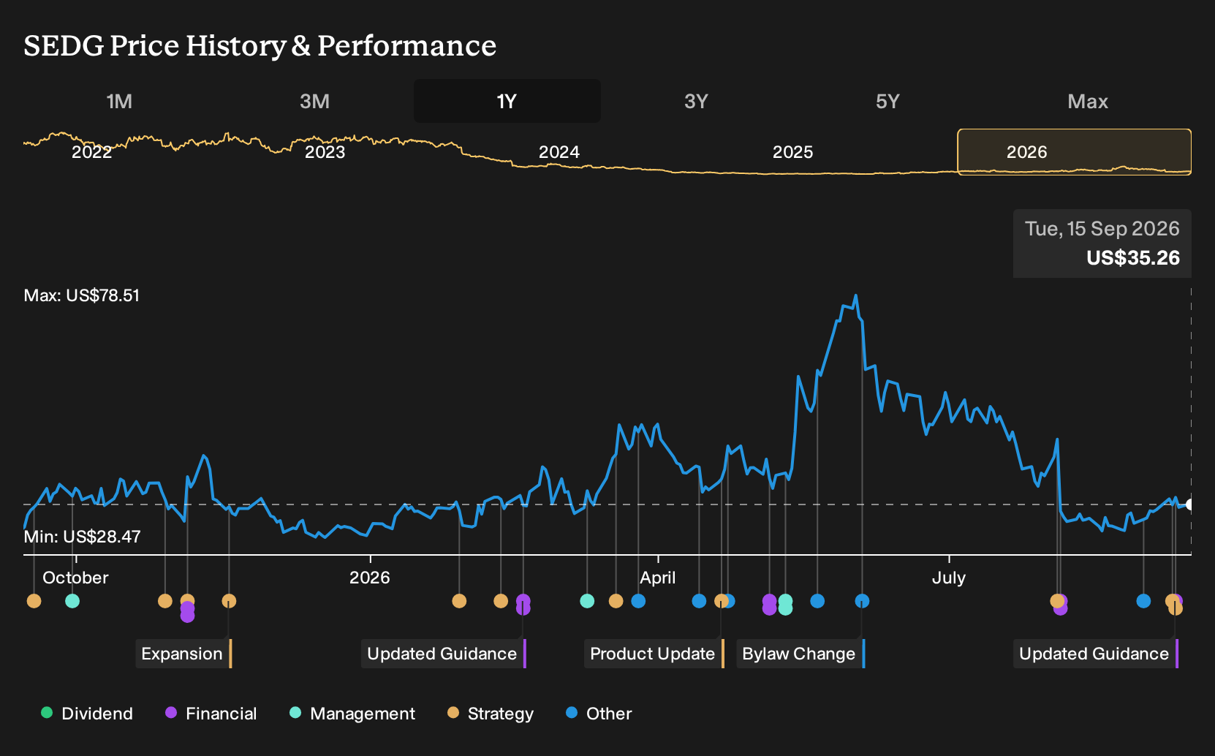Click the Max: US$78.51 label
1215x756 pixels.
pyautogui.click(x=82, y=295)
